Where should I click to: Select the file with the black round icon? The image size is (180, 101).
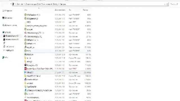click(57, 65)
